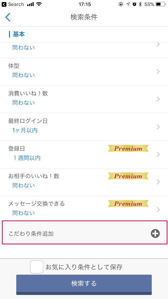
Task: Check the お気に入り条件として保存 checkbox
Action: click(x=37, y=267)
